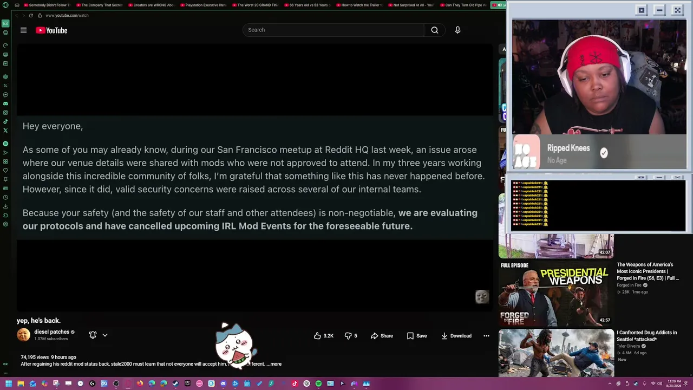Go to YouTube home via logo

pyautogui.click(x=51, y=30)
